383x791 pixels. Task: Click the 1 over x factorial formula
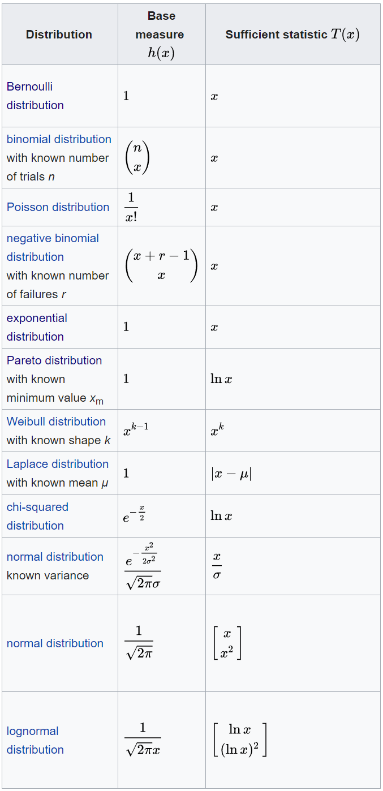(x=131, y=207)
